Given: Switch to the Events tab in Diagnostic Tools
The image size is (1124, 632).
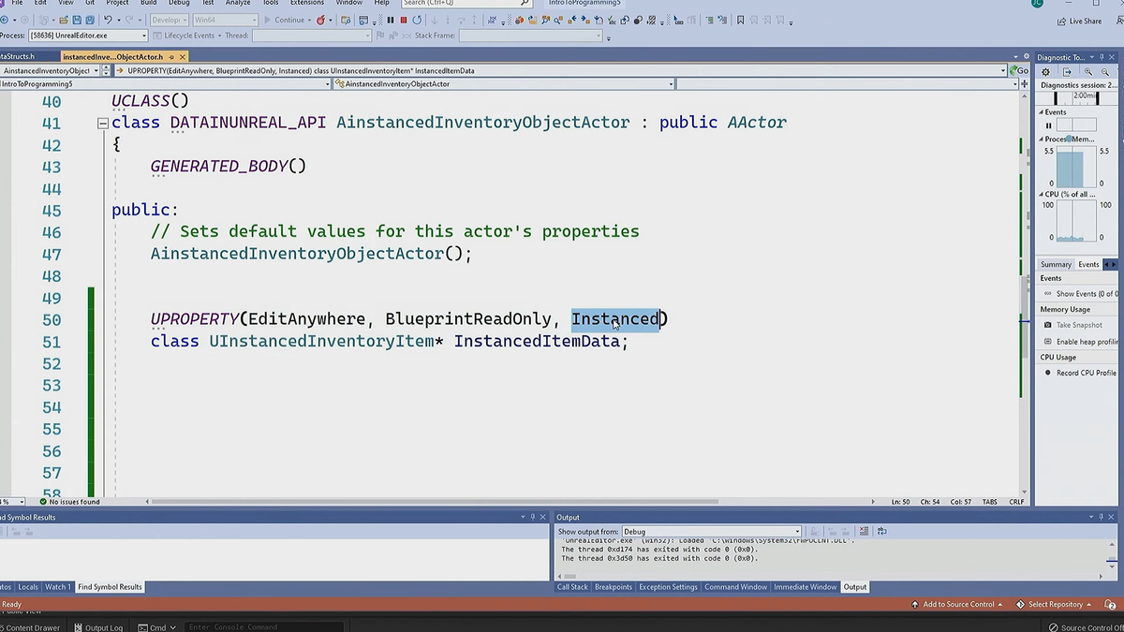Looking at the screenshot, I should point(1088,264).
